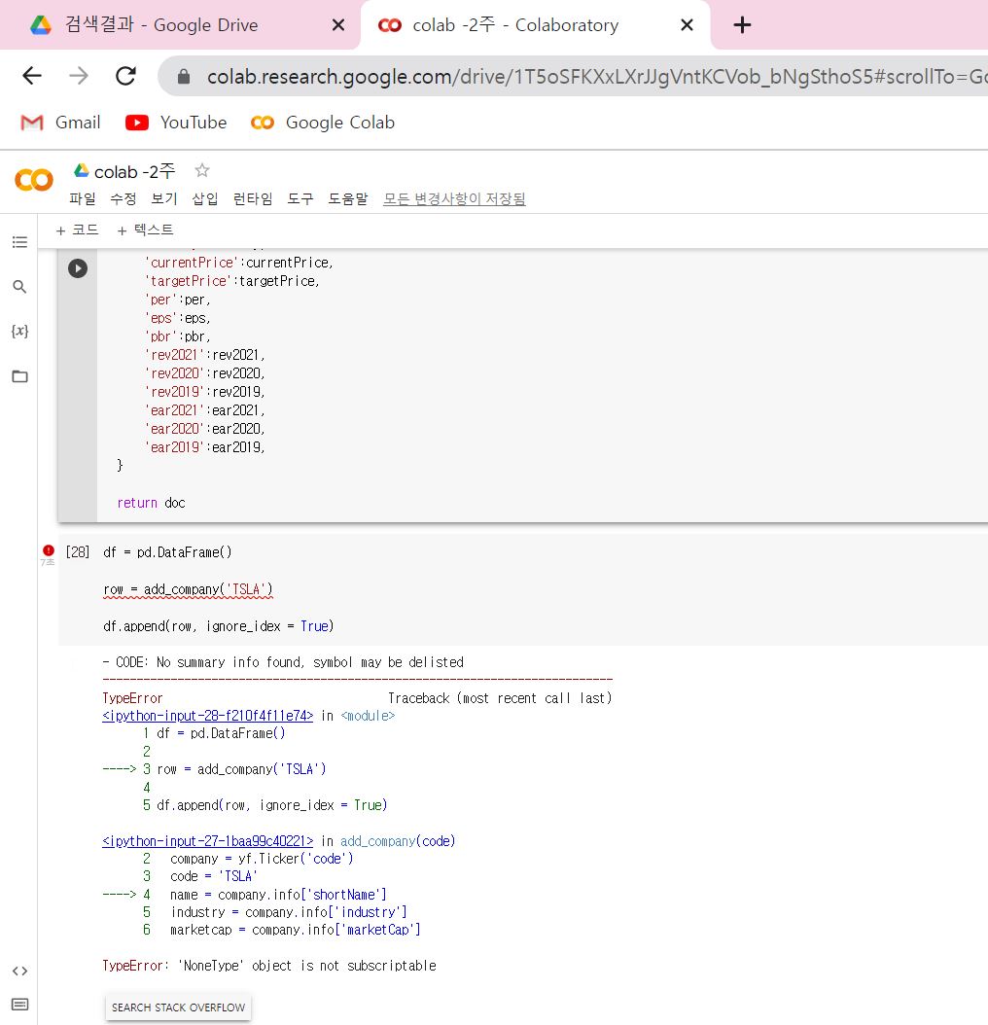Click the 'ear2019':ear2019 line
The width and height of the screenshot is (988, 1025).
[204, 447]
